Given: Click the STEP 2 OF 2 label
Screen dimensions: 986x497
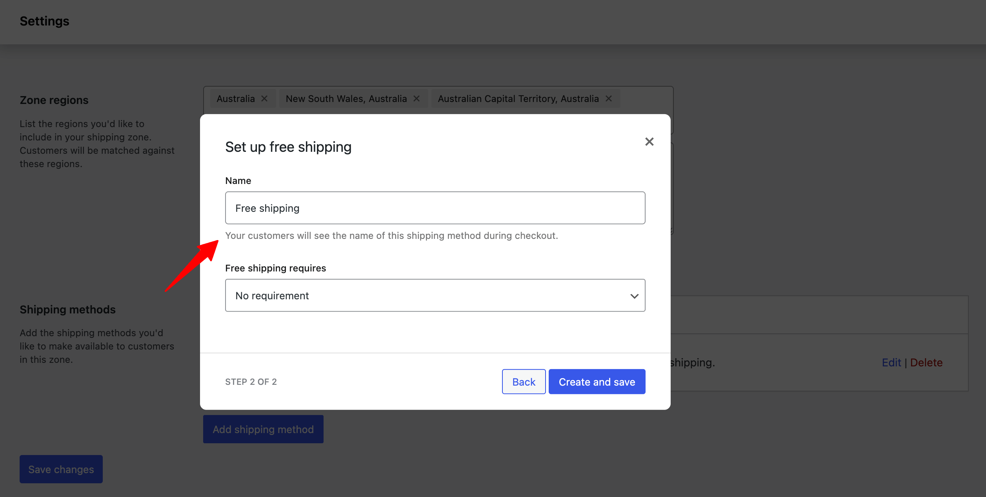Looking at the screenshot, I should 251,381.
